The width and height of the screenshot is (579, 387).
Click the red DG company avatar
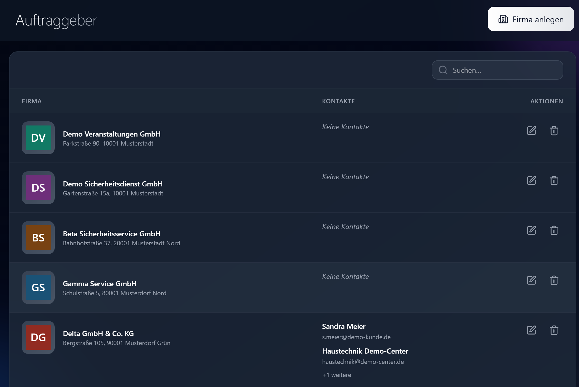(x=38, y=337)
